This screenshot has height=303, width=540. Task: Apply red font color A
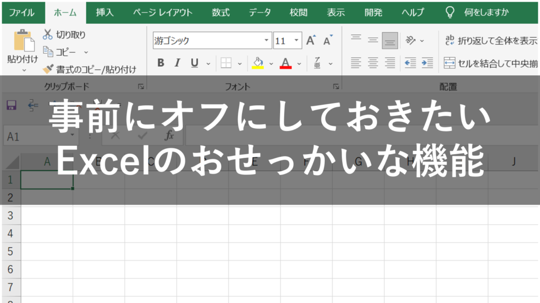click(285, 63)
